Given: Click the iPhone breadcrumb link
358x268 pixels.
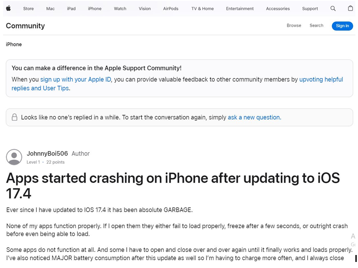Looking at the screenshot, I should [x=14, y=44].
